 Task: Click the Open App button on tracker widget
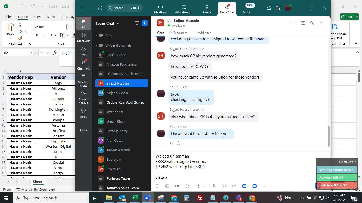point(348,162)
